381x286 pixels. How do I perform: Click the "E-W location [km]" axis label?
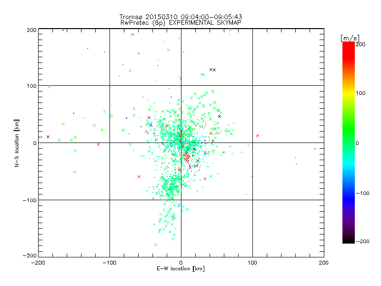(x=180, y=269)
